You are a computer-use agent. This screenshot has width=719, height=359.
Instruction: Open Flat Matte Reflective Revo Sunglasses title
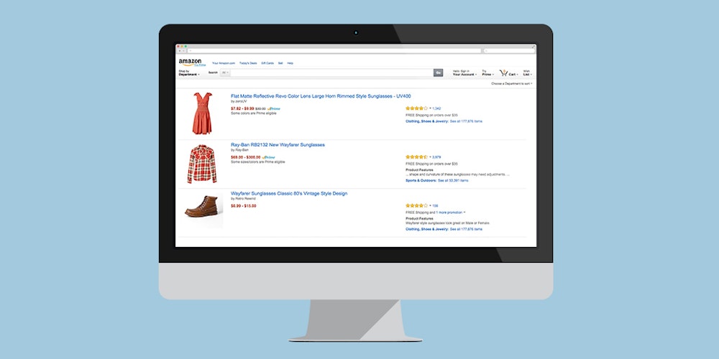pos(321,96)
